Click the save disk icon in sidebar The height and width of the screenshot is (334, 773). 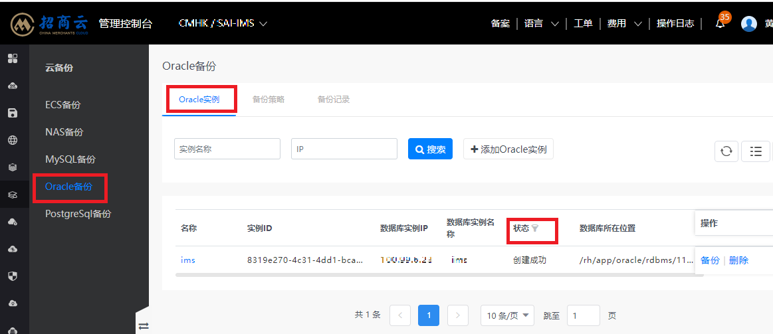pos(13,114)
